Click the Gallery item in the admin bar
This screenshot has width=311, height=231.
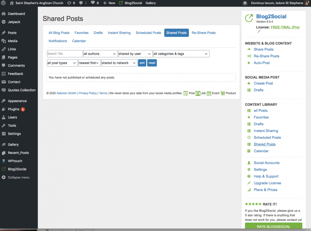click(x=151, y=3)
